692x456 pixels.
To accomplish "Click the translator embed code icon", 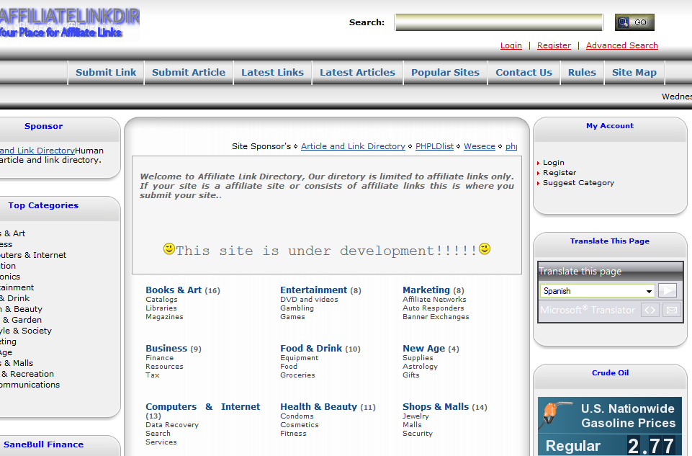I will [x=650, y=310].
